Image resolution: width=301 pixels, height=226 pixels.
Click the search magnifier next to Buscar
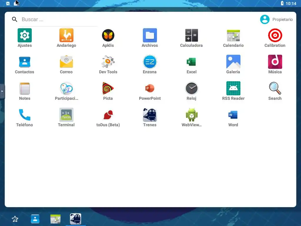tap(15, 19)
